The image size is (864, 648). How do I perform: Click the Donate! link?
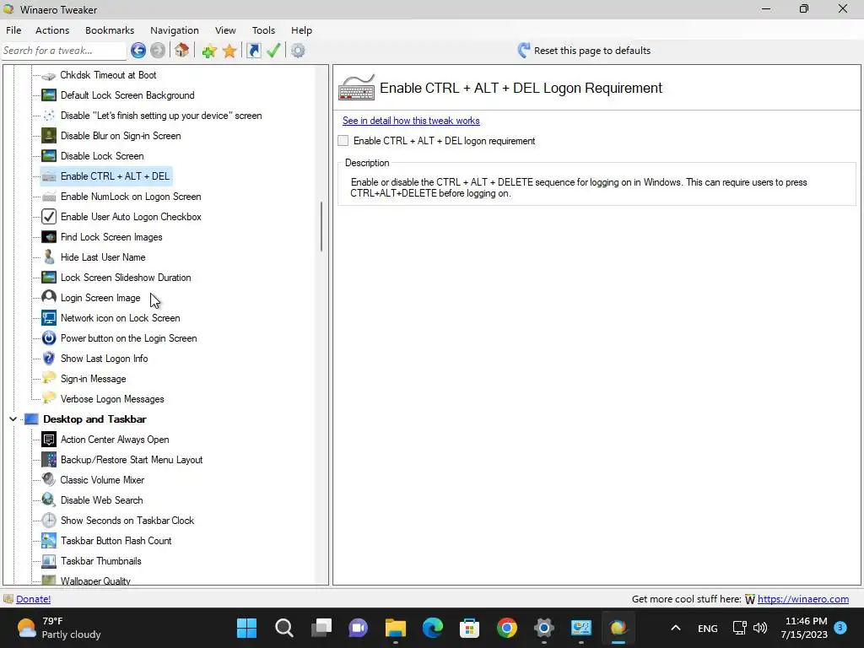pyautogui.click(x=34, y=599)
